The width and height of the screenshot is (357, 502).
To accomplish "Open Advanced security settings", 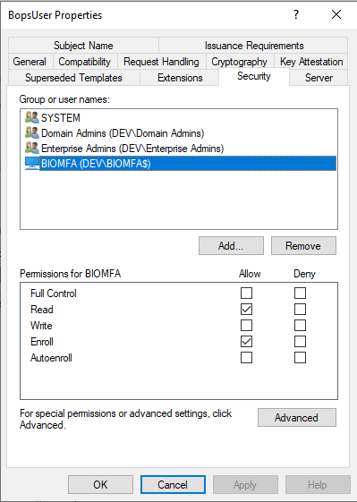I will [296, 418].
